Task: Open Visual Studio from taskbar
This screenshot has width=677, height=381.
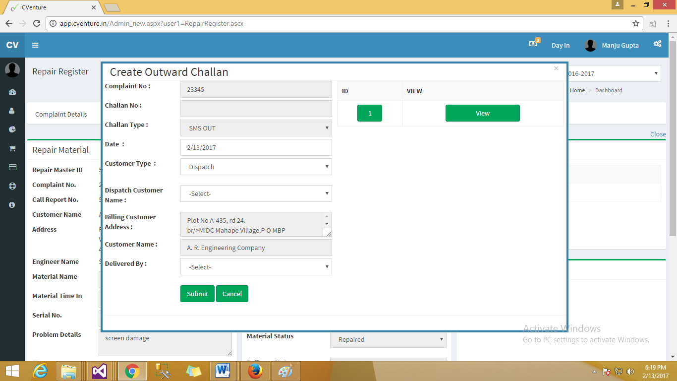Action: click(x=100, y=371)
